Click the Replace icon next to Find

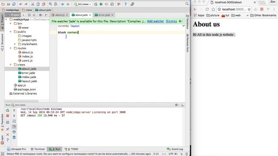click(56, 4)
